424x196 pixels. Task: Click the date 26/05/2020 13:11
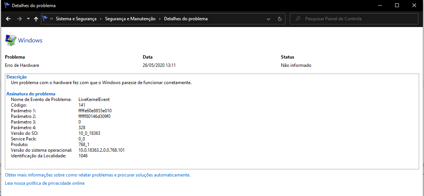(x=159, y=65)
